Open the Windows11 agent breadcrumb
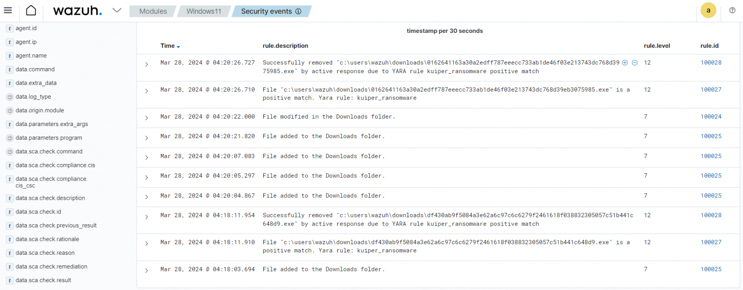Screen dimensions: 743x290 pos(204,11)
